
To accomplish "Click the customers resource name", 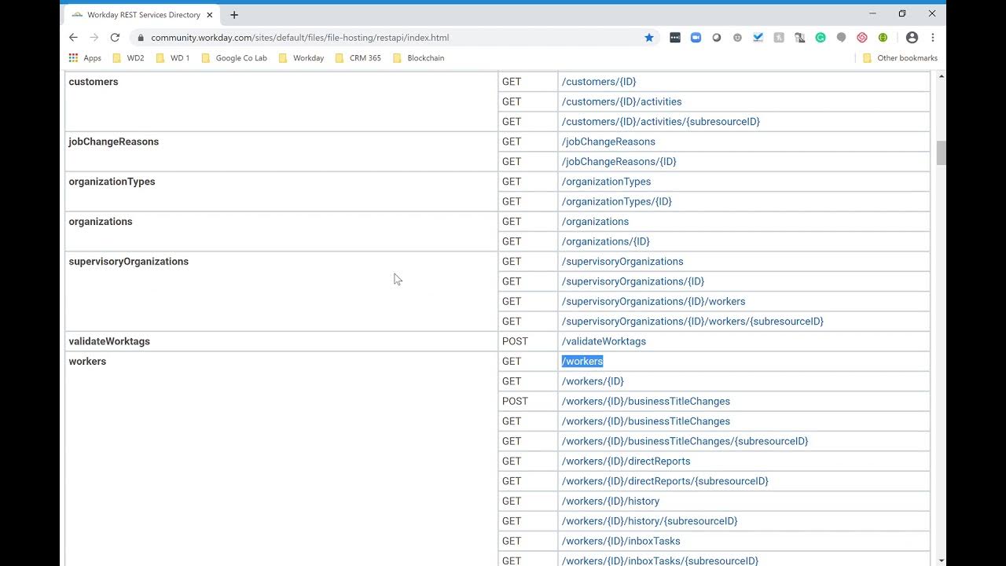I will pos(94,82).
